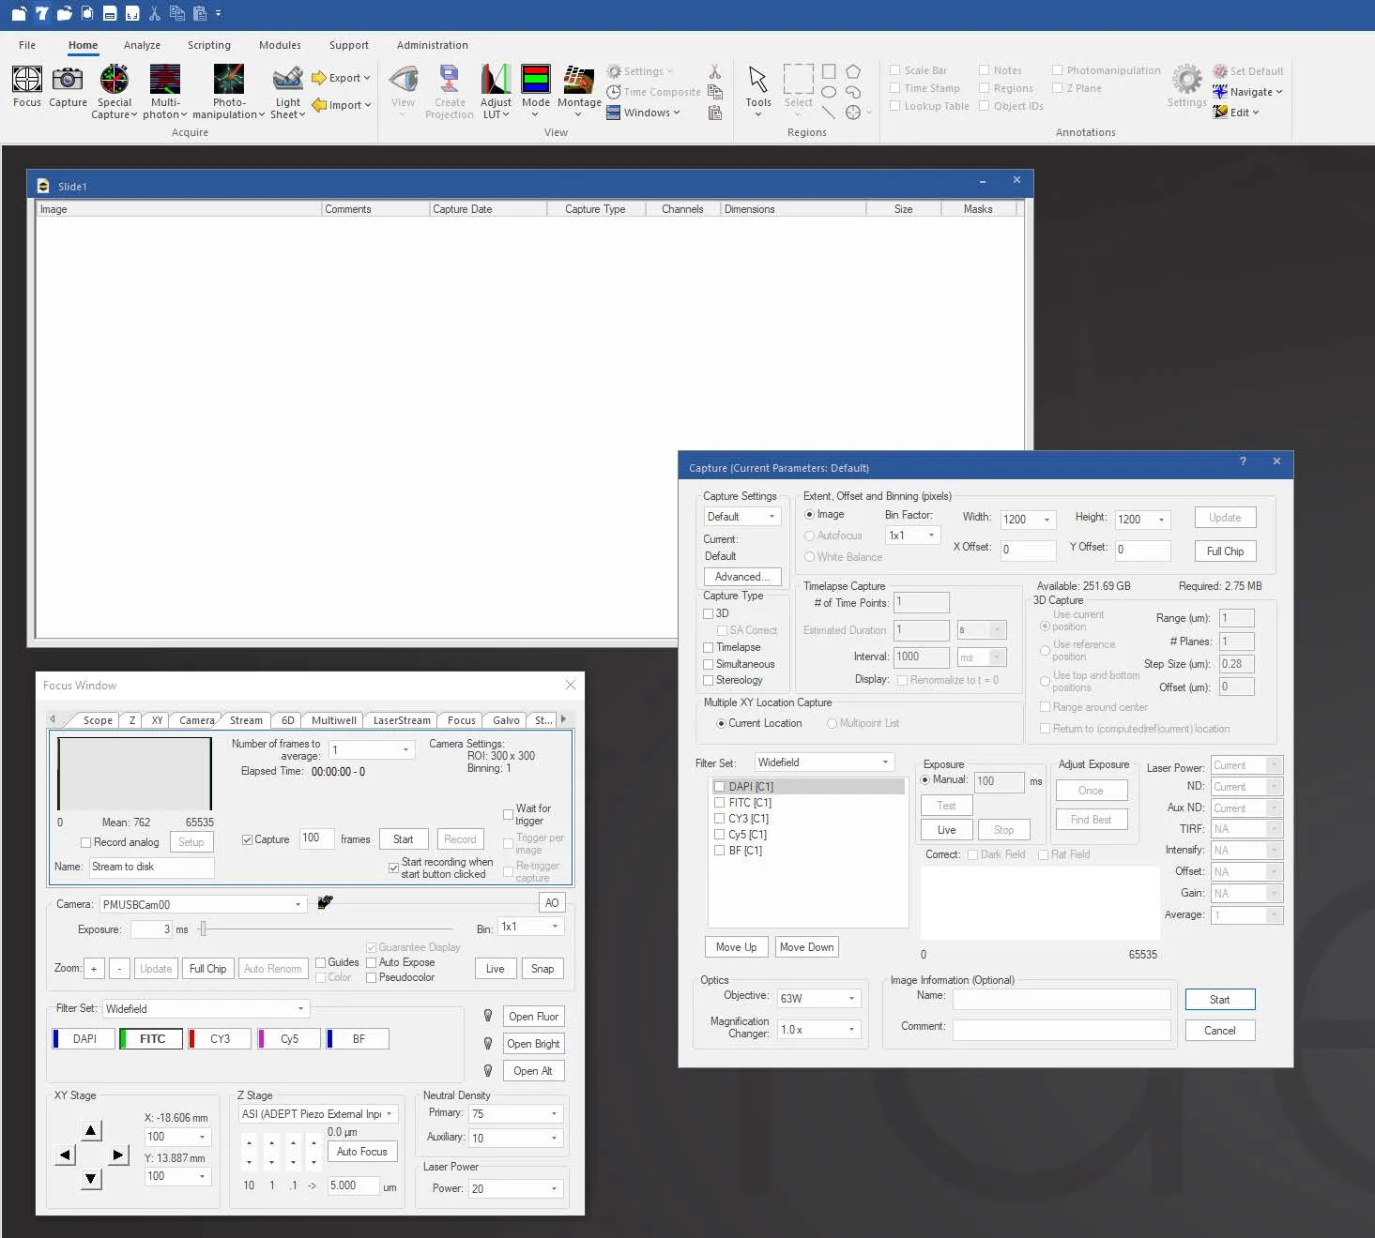
Task: Enable the Timelapse capture type checkbox
Action: click(709, 647)
